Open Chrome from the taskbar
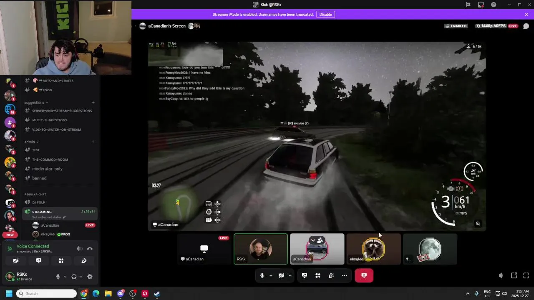Viewport: 534px width, 300px height. click(x=84, y=294)
